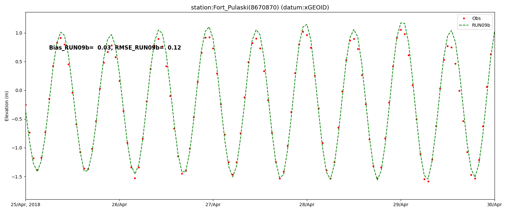Viewport: 507px width, 212px height.
Task: Click the Fort_Pulaski station plot title
Action: coord(260,8)
